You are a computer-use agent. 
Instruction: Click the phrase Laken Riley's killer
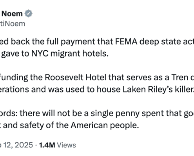point(158,89)
